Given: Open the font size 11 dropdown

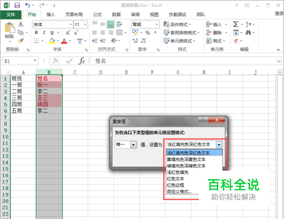Looking at the screenshot, I should click(x=85, y=24).
